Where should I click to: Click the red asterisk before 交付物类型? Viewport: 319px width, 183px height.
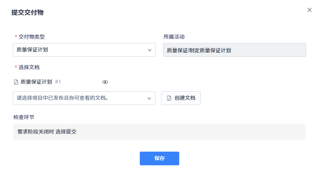[16, 37]
